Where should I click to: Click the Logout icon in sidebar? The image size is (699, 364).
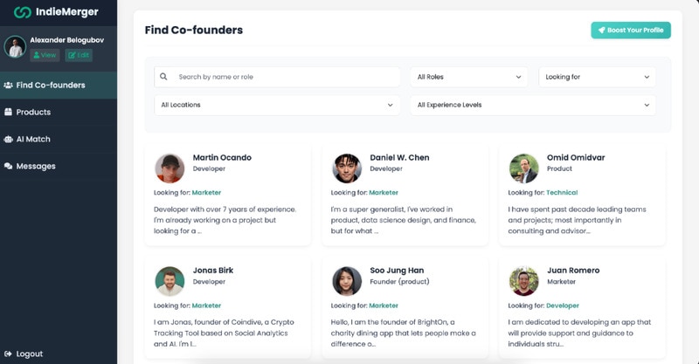pos(8,354)
